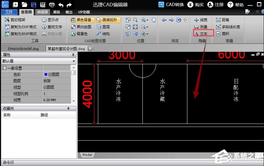Toggle 测量 measure visibility in 隐藏 group
264x166 pixels.
pyautogui.click(x=201, y=27)
